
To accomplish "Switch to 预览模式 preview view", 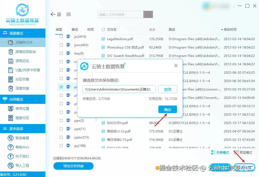I will click(243, 152).
